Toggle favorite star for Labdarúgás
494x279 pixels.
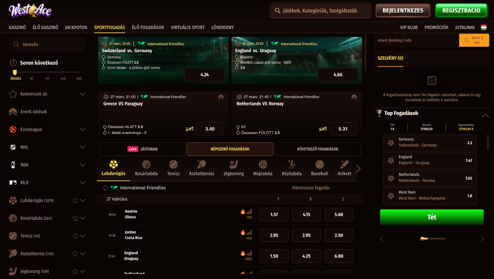[x=75, y=200]
